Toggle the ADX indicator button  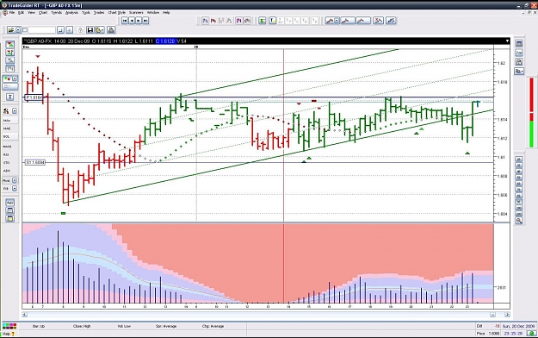7,171
